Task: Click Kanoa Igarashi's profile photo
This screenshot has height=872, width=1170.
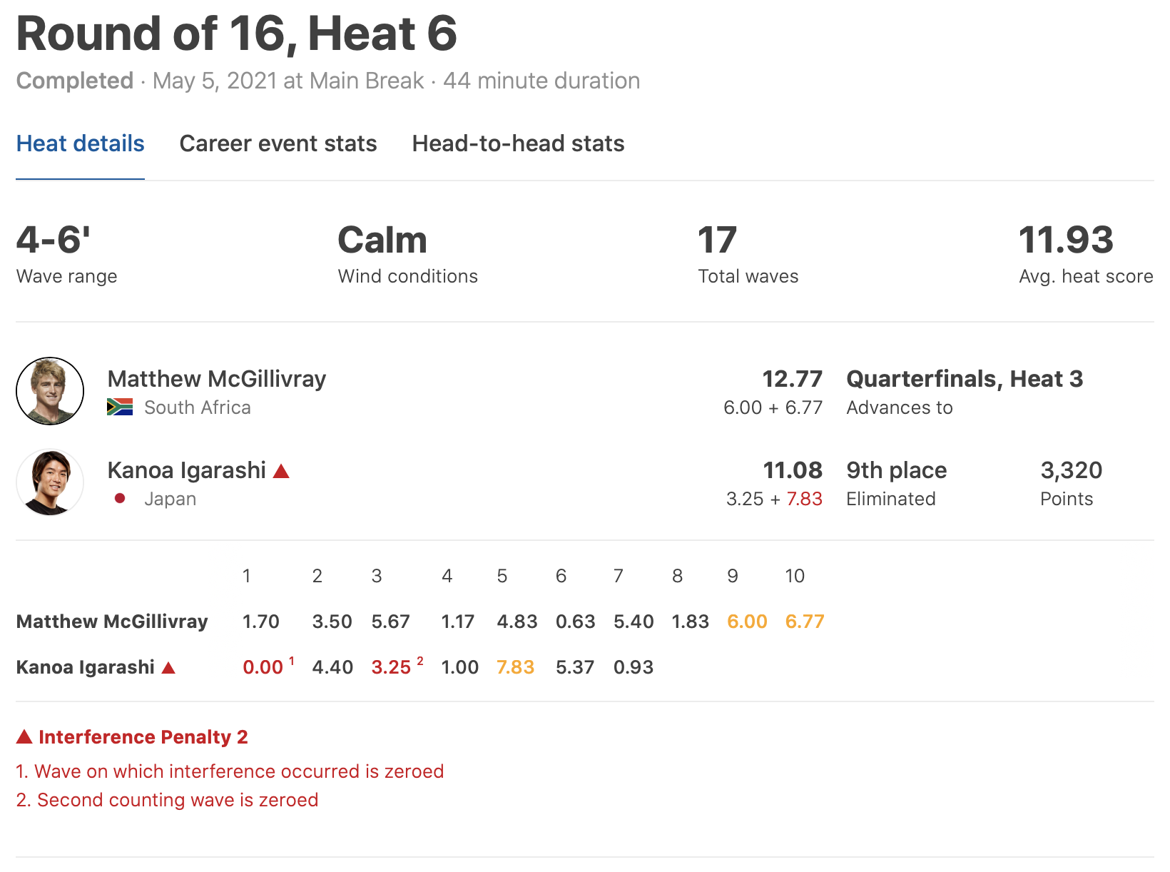Action: [x=50, y=482]
